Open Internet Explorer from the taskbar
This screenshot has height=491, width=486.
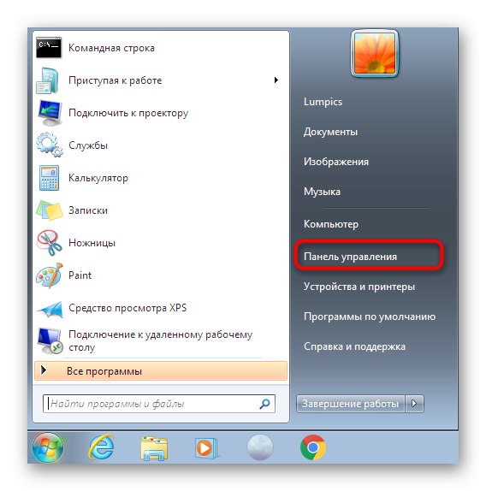tap(101, 447)
